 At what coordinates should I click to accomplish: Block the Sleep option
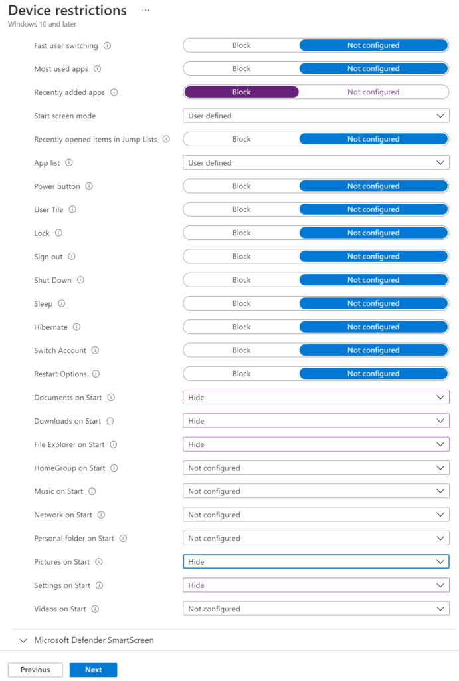click(241, 303)
